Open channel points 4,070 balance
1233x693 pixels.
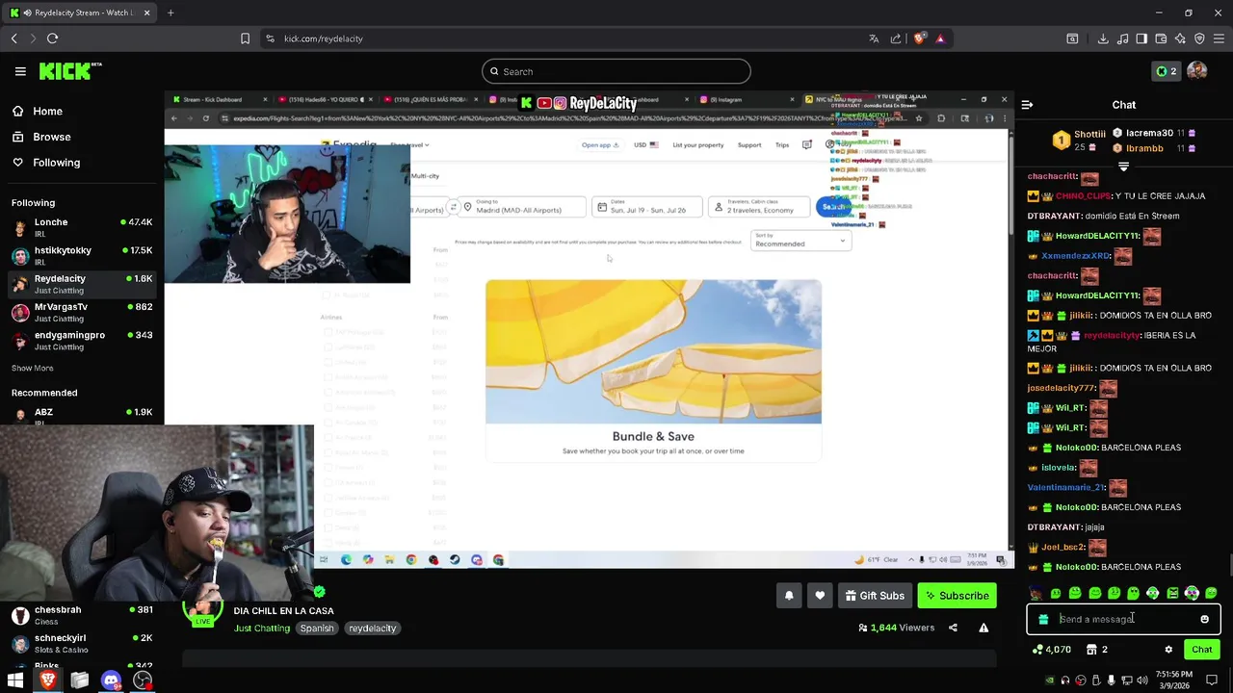coord(1051,650)
